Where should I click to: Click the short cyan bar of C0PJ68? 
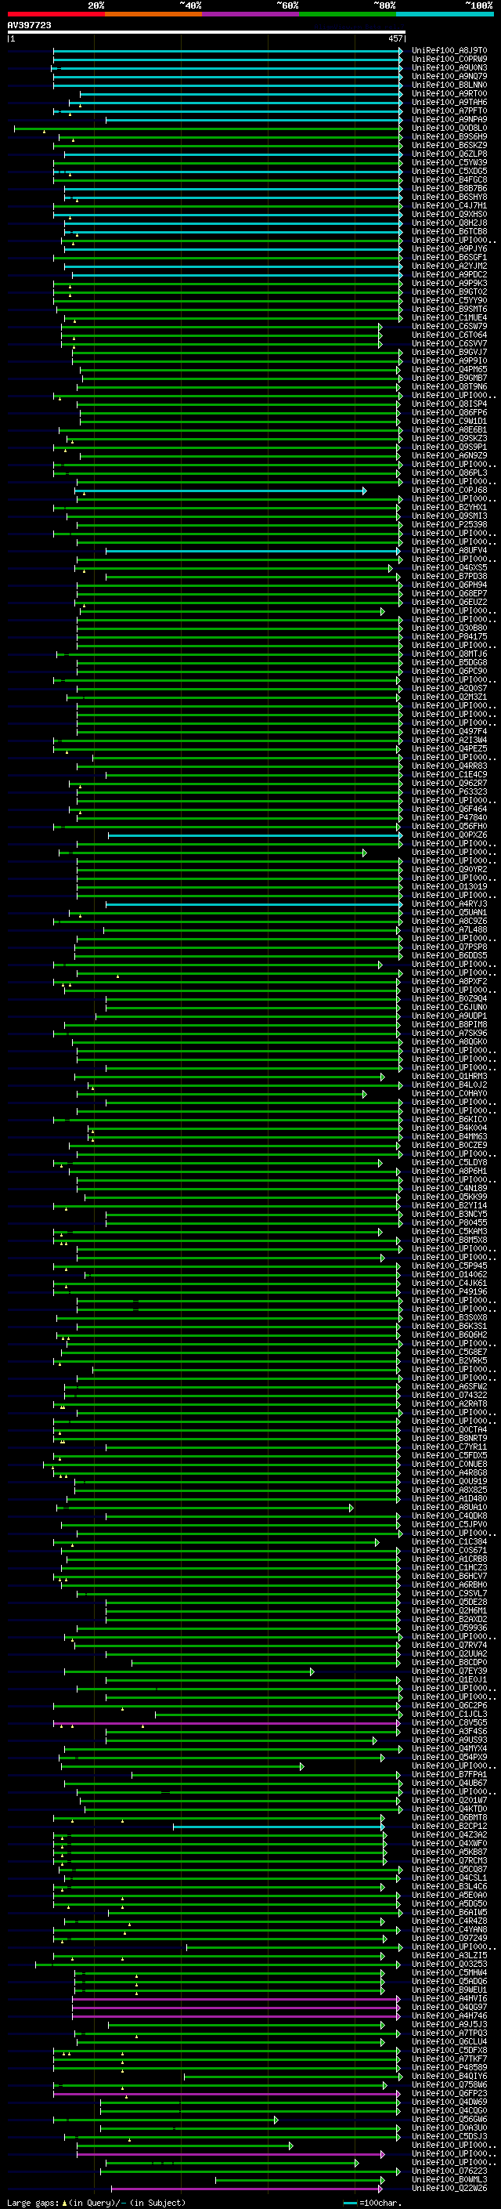(220, 491)
